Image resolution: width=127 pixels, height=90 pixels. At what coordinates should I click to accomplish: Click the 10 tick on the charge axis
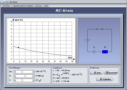click(11, 22)
